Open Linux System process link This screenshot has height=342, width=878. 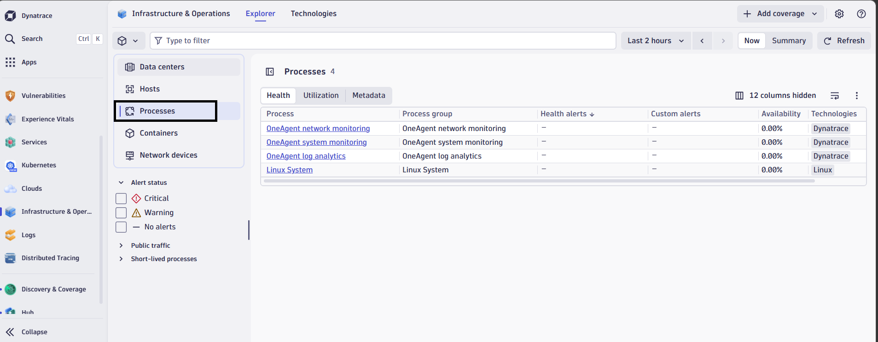(x=290, y=170)
